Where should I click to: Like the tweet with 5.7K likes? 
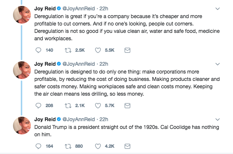tap(98, 106)
